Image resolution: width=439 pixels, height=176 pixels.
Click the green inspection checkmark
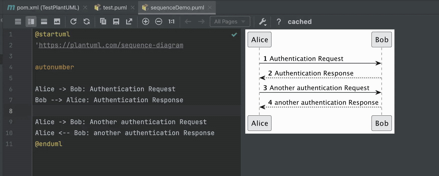(x=234, y=35)
